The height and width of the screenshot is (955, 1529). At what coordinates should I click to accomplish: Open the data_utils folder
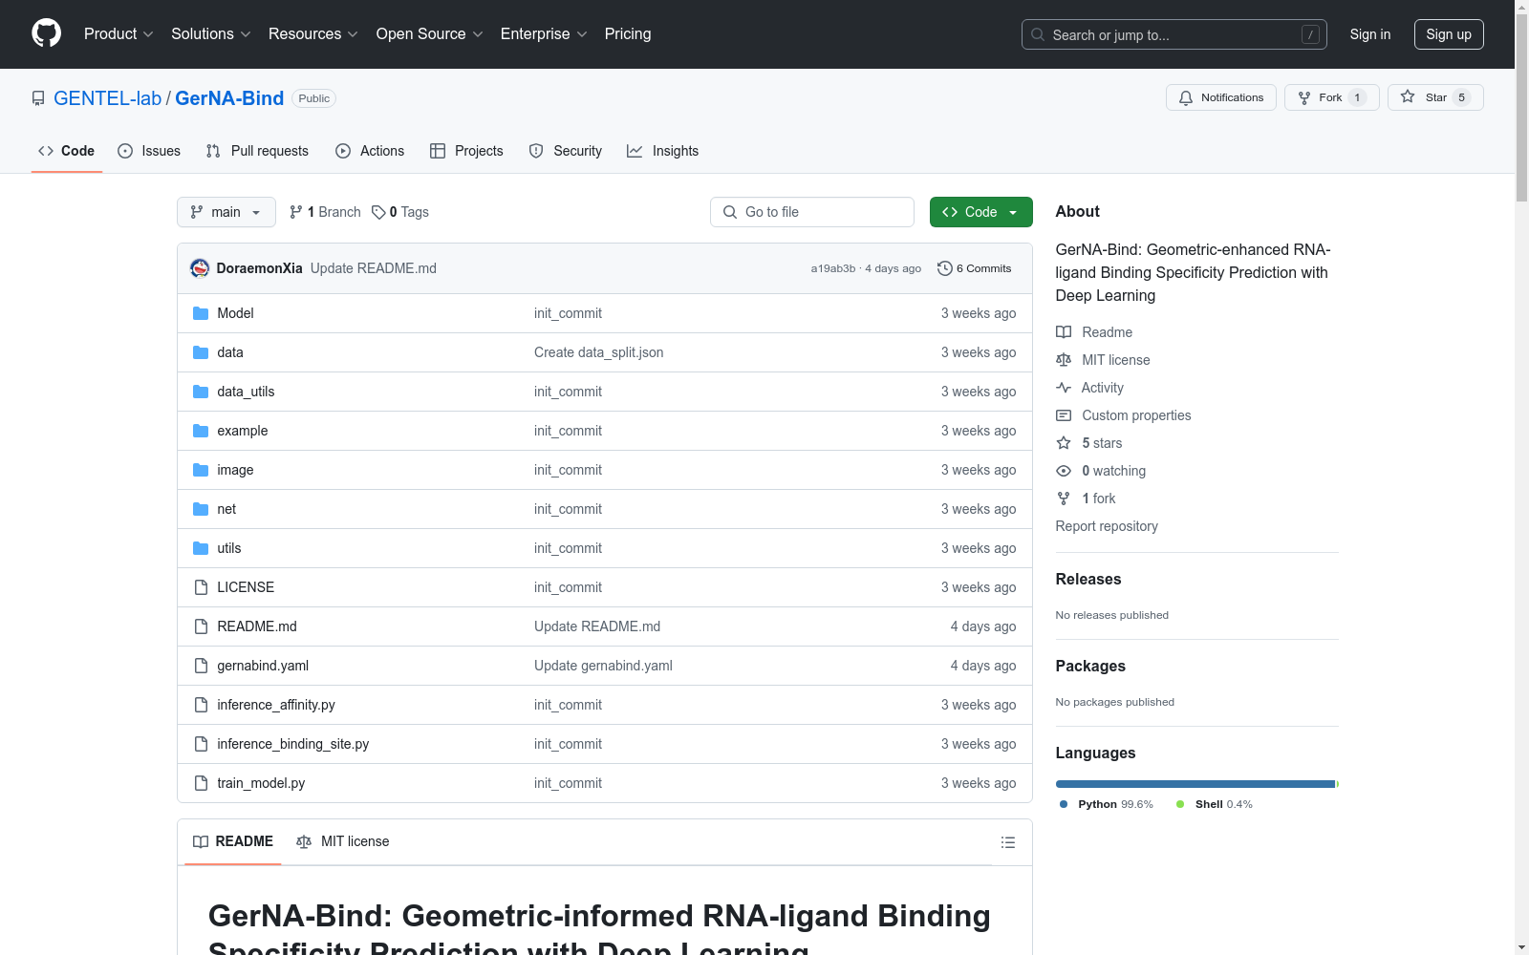coord(245,392)
